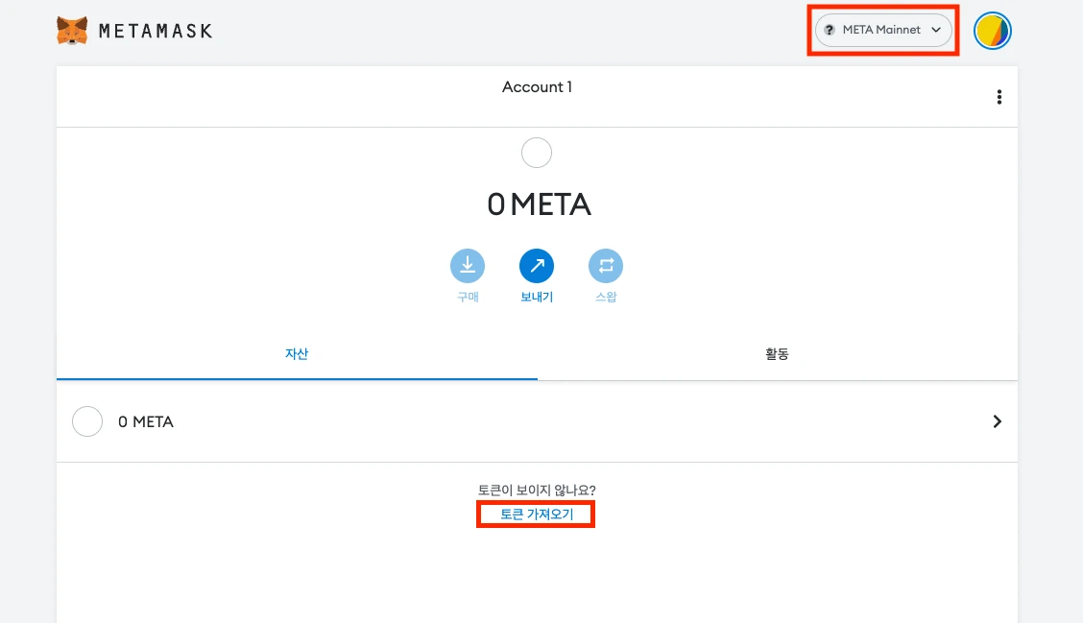Switch to the 활동 activity tab
This screenshot has width=1083, height=623.
[x=777, y=353]
